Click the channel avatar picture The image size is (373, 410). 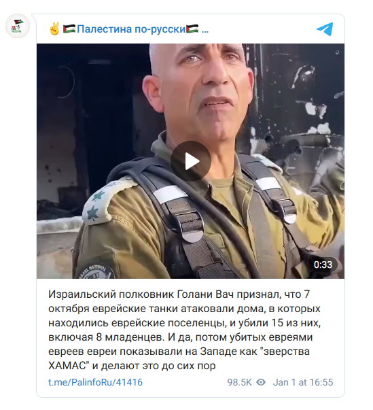tap(18, 26)
